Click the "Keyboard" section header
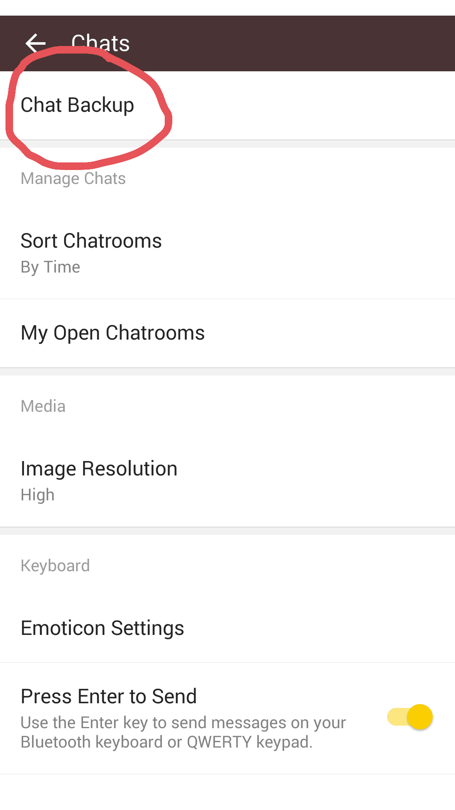This screenshot has width=455, height=810. [x=55, y=566]
